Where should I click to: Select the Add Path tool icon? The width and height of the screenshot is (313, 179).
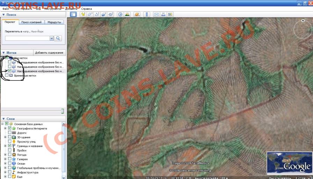coord(97,14)
